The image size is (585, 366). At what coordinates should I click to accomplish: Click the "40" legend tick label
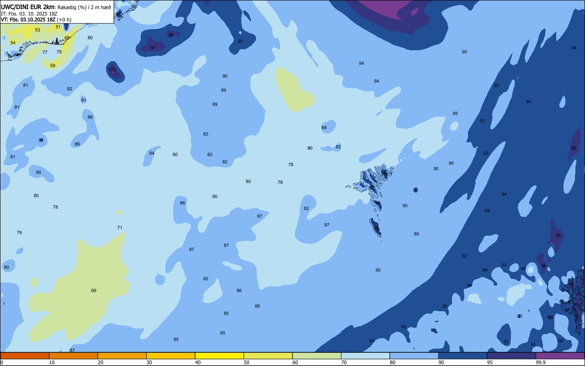198,362
